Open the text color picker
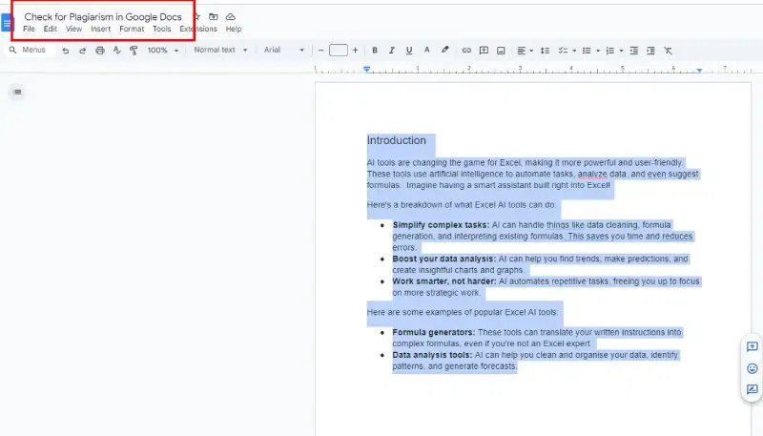Viewport: 763px width, 436px height. (x=426, y=51)
